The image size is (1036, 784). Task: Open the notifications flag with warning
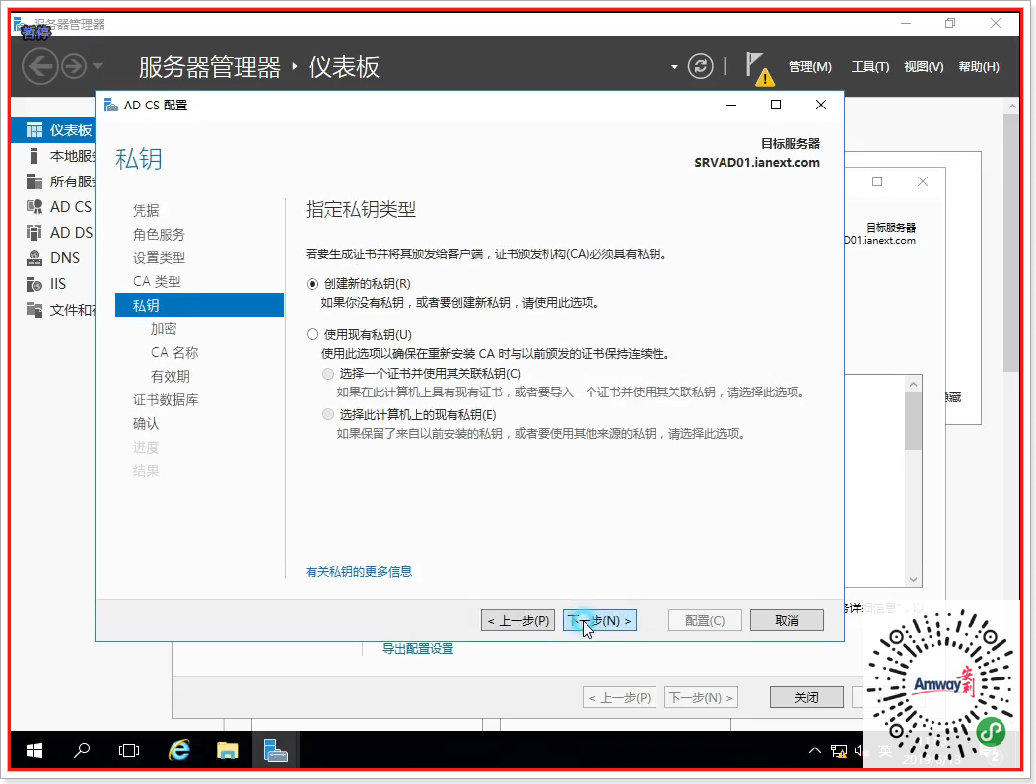pos(759,68)
